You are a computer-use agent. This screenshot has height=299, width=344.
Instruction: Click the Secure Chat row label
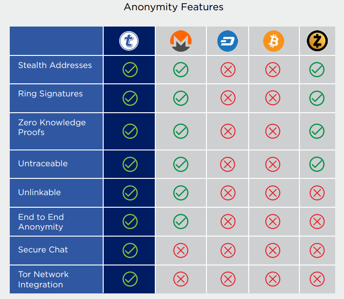[43, 250]
